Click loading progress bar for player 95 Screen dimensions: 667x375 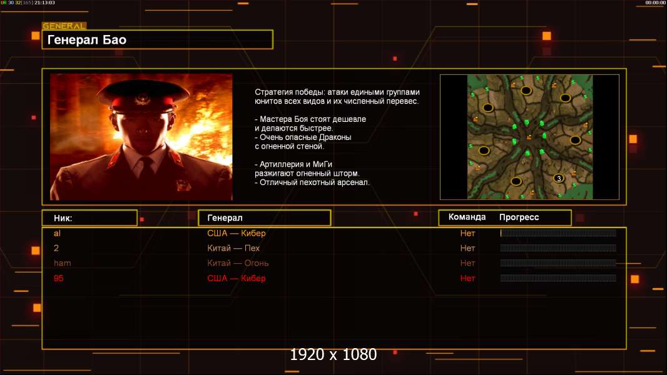click(x=558, y=278)
